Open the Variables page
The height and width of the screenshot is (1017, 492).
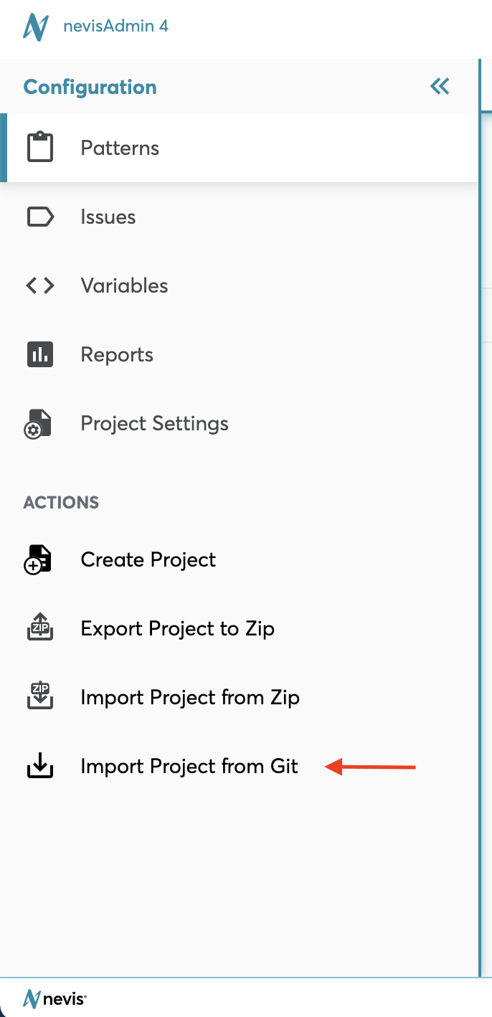124,286
